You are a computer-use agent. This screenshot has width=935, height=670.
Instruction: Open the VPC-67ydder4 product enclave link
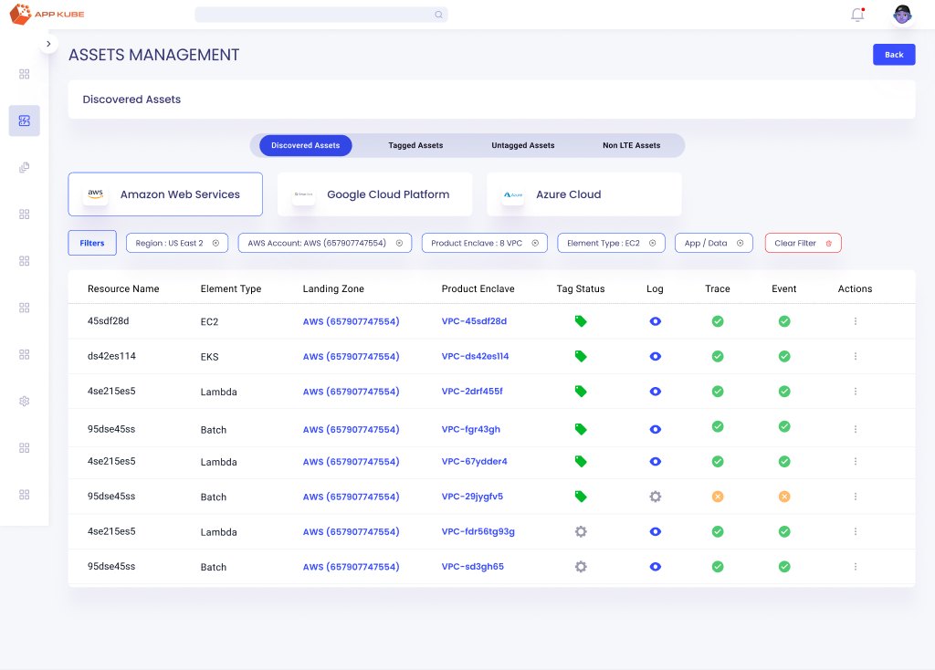pyautogui.click(x=475, y=461)
